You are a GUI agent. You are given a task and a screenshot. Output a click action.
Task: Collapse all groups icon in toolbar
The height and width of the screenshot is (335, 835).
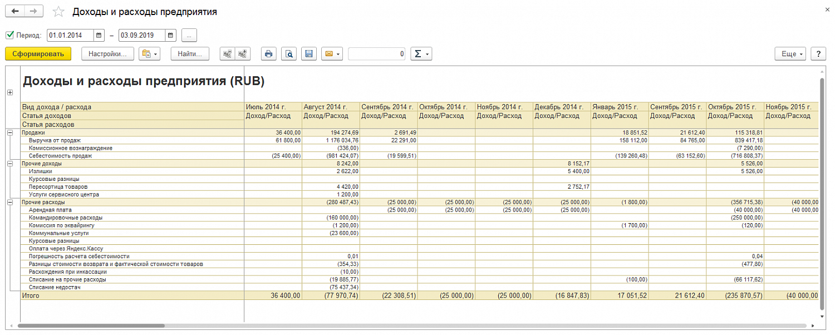point(227,54)
